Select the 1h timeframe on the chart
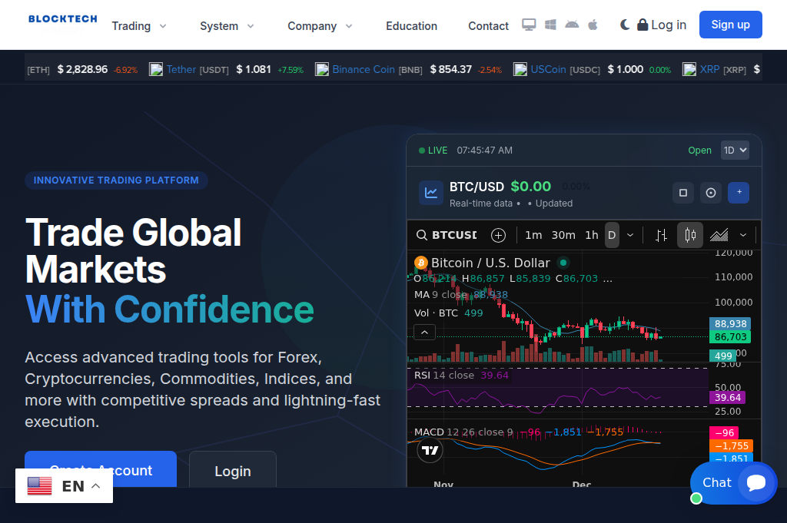The image size is (787, 523). [591, 235]
